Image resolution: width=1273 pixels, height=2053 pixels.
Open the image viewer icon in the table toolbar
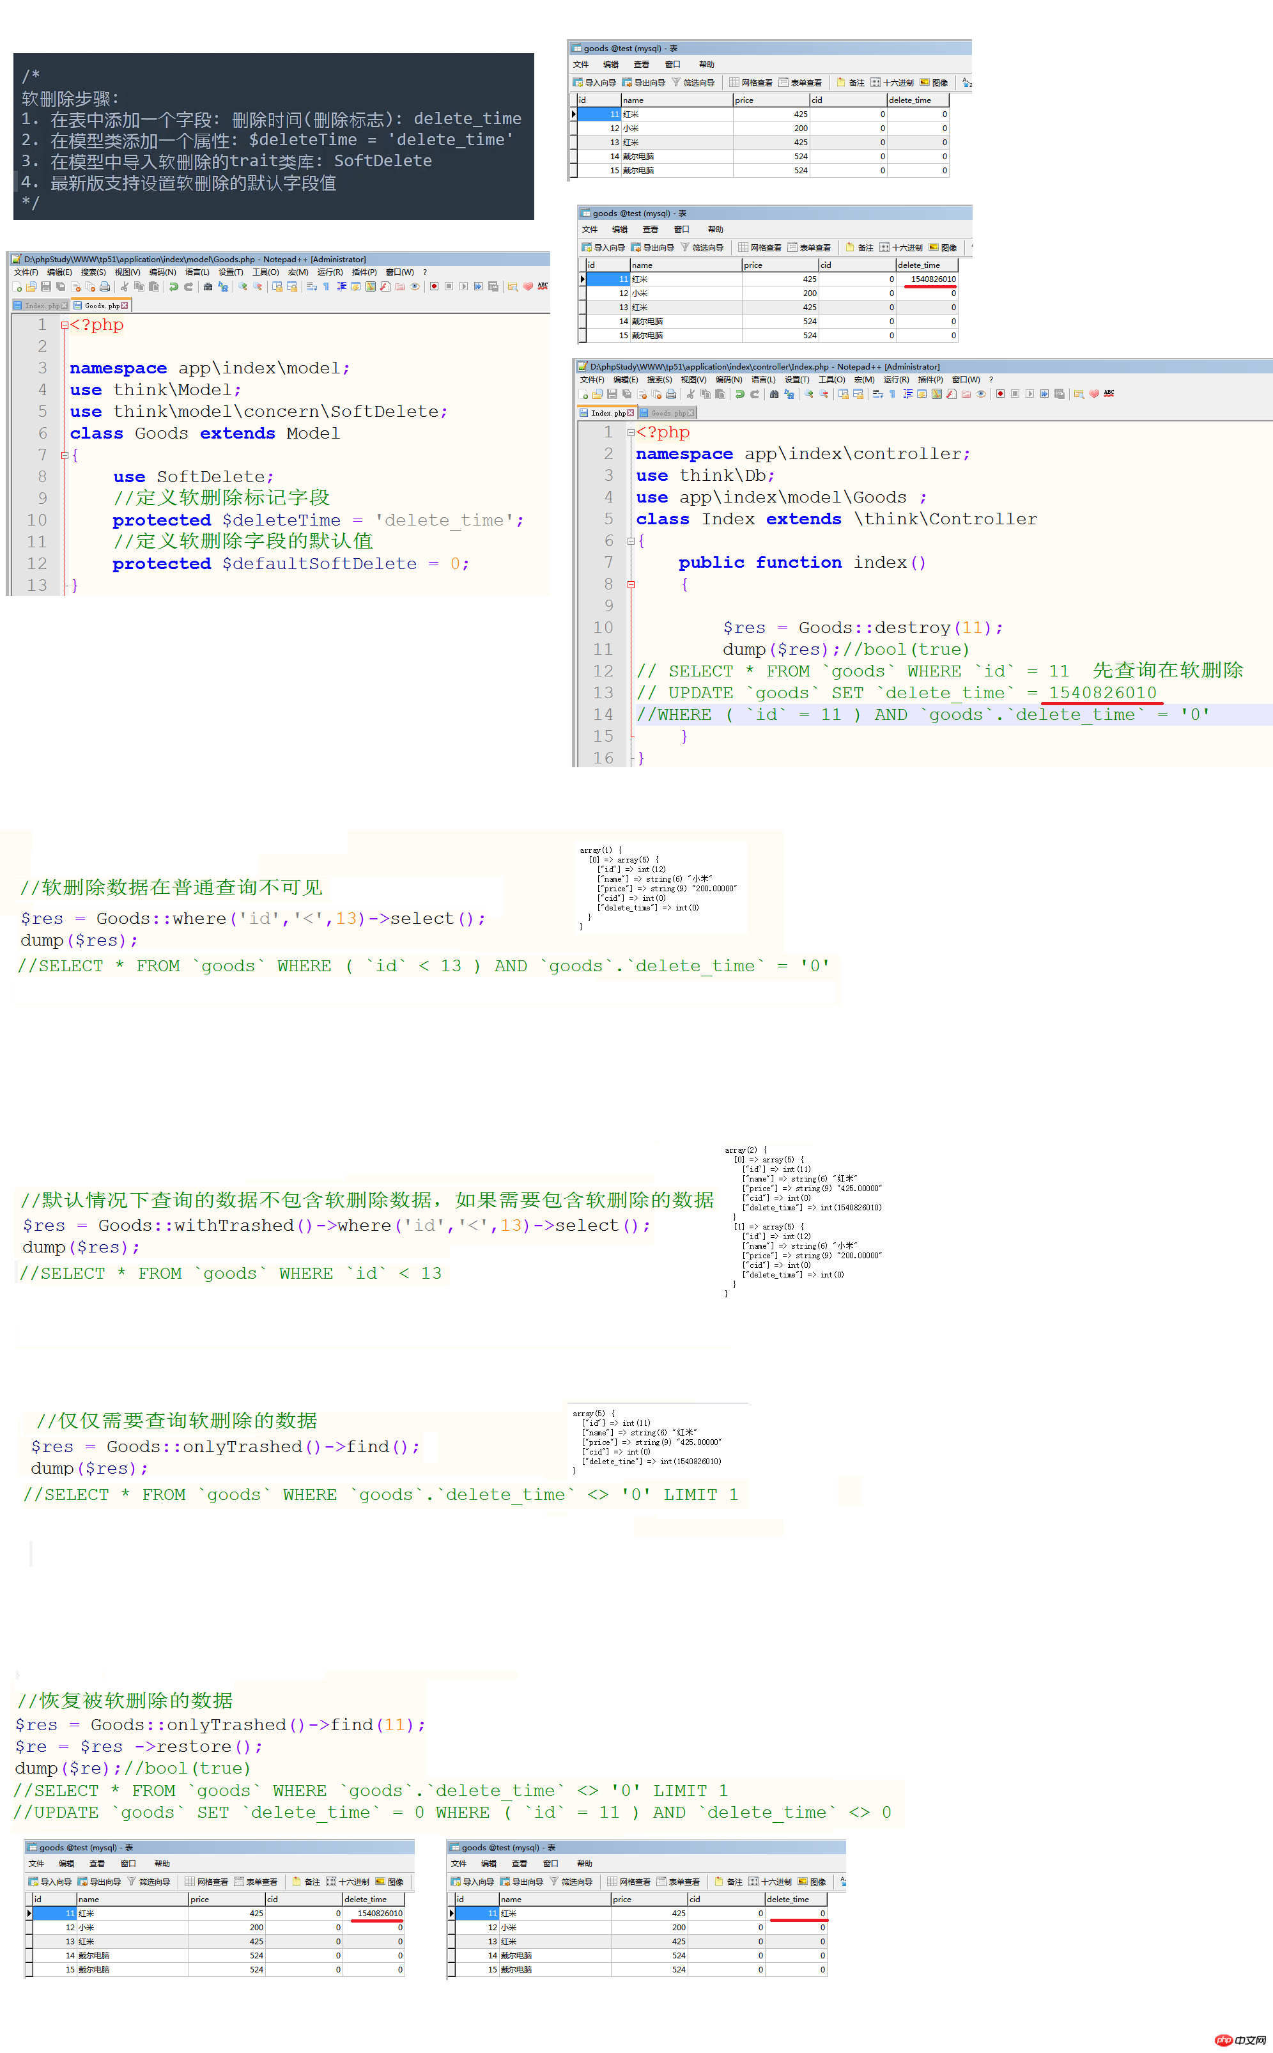(x=936, y=82)
